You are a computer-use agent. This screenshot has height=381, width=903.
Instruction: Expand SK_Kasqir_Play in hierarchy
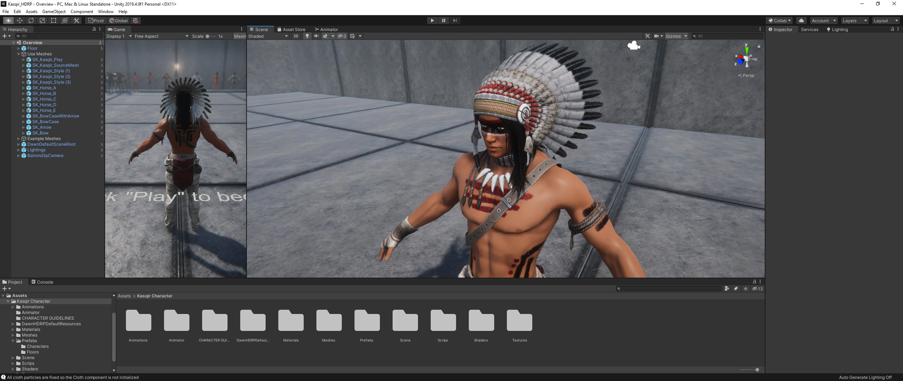(x=24, y=60)
